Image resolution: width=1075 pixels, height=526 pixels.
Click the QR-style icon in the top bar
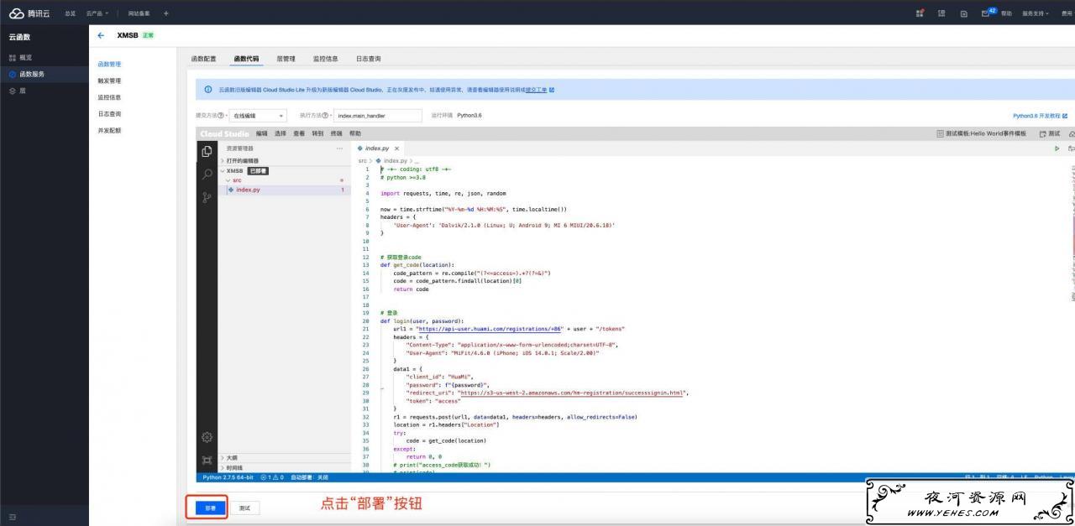click(941, 13)
